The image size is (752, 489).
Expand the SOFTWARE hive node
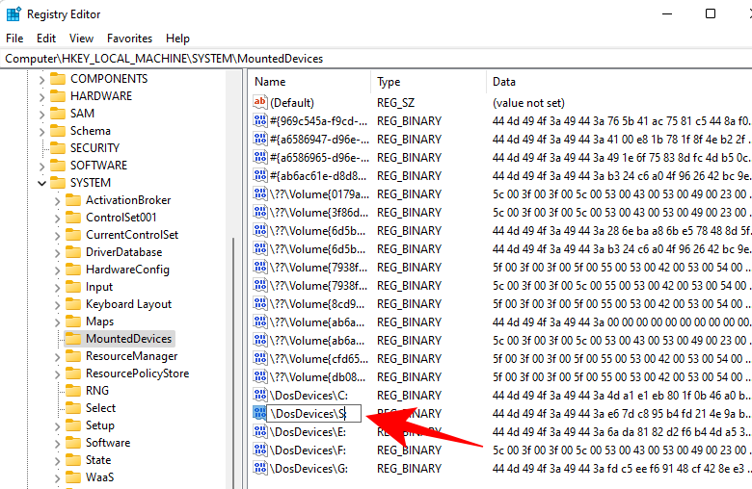(x=41, y=166)
